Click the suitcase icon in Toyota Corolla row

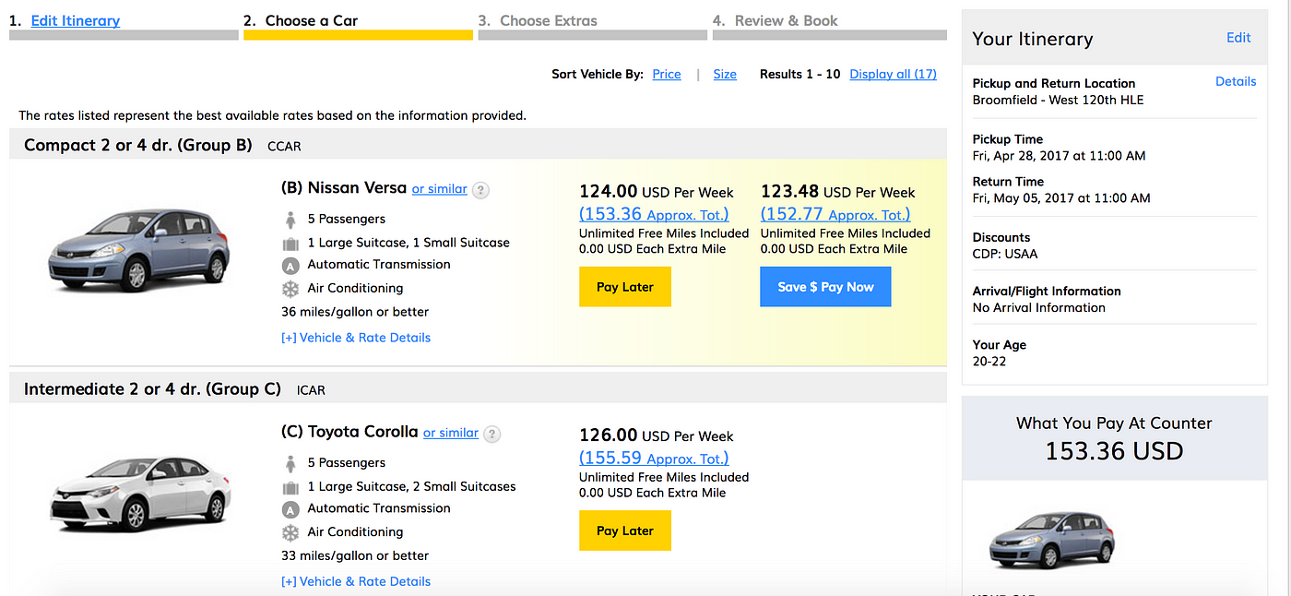290,487
